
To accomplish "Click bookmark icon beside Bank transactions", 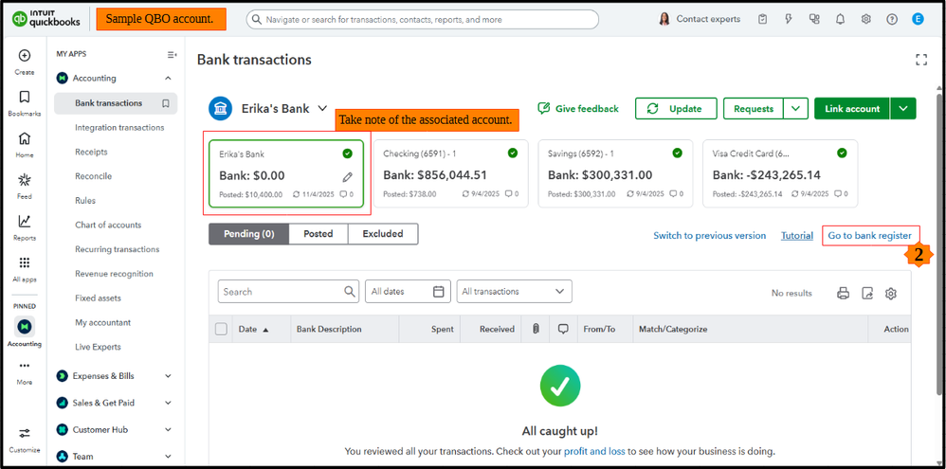I will coord(166,103).
